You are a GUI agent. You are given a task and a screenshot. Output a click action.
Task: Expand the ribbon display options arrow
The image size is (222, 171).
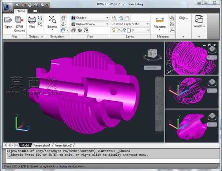pyautogui.click(x=39, y=11)
